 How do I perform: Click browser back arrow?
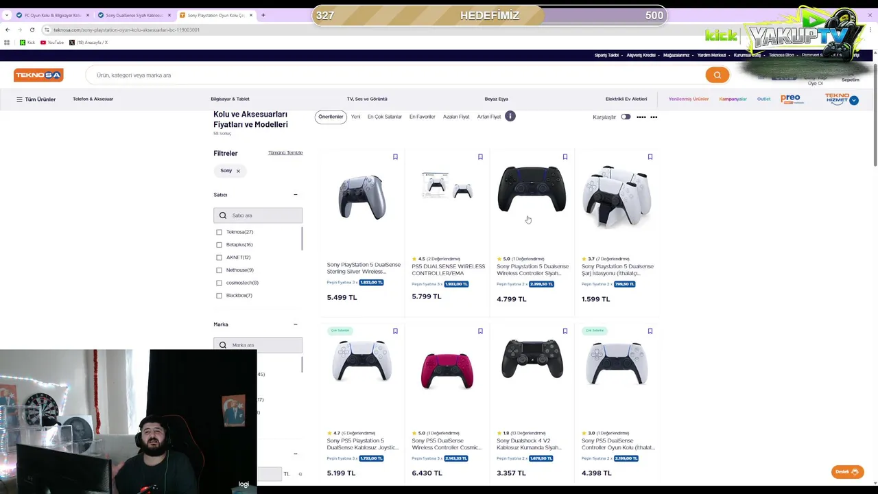8,30
